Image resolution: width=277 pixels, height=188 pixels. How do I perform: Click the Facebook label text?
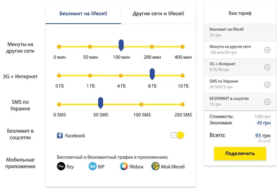tap(75, 136)
